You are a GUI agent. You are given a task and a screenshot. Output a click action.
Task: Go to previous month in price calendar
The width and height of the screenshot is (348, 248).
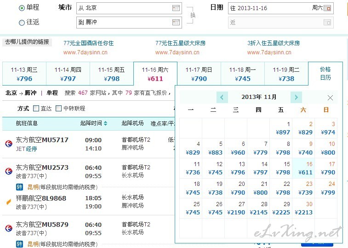(222, 98)
